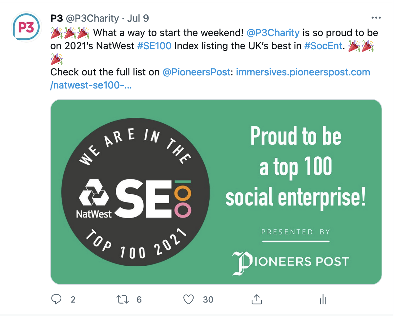Image resolution: width=395 pixels, height=316 pixels.
Task: Visit the @PioneersPost mention
Action: [x=197, y=72]
